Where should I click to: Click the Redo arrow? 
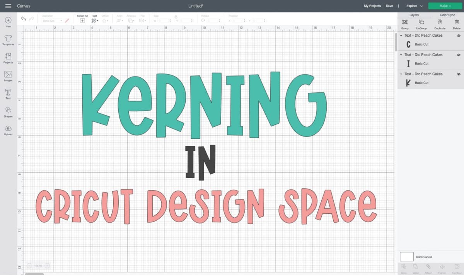32,19
